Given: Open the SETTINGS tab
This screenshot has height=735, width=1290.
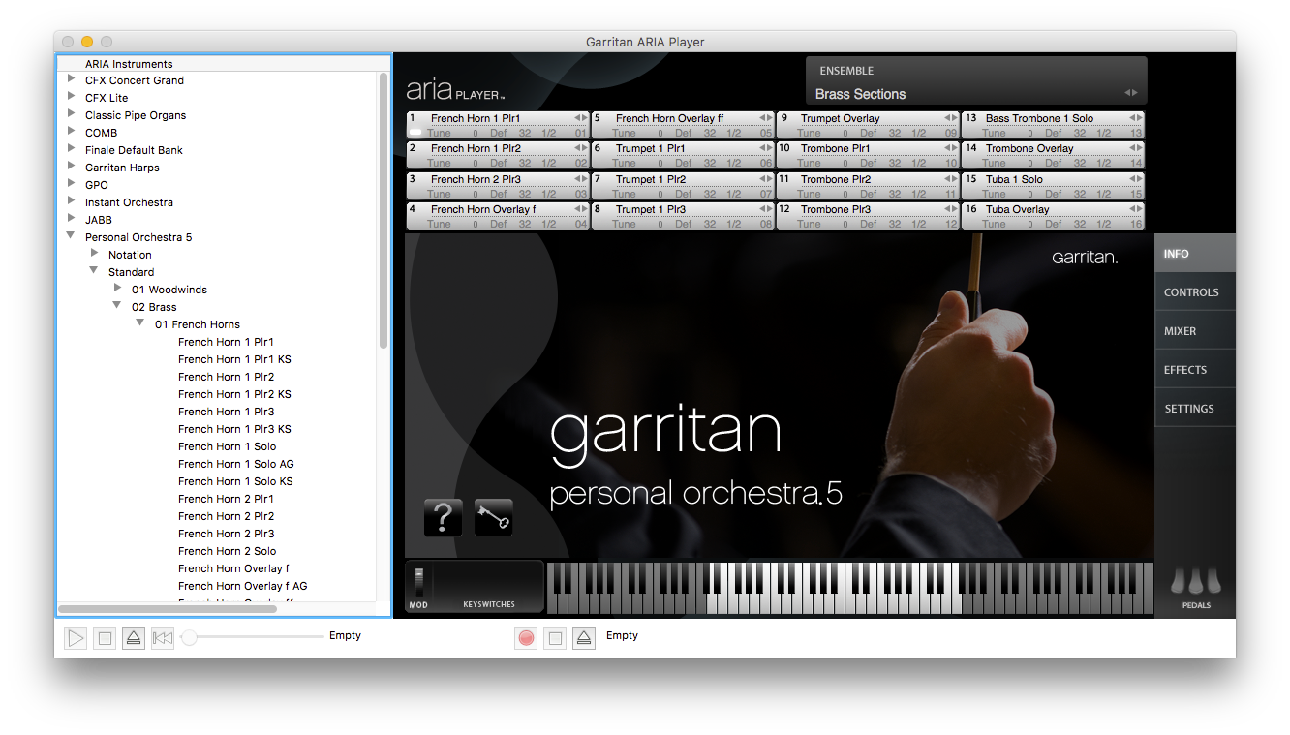Looking at the screenshot, I should [1195, 409].
